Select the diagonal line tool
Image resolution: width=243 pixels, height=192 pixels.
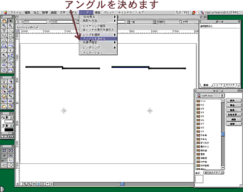[10, 31]
